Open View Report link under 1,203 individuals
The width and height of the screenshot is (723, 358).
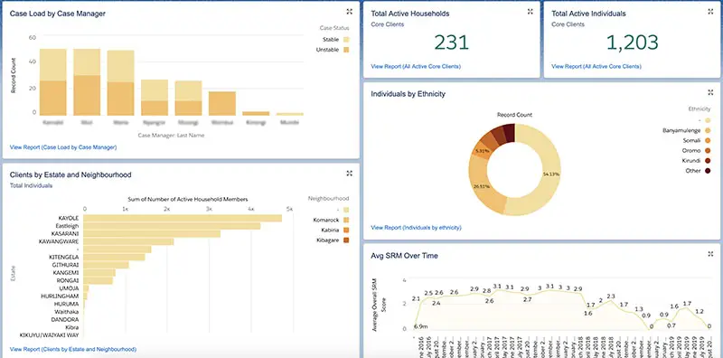click(x=596, y=66)
